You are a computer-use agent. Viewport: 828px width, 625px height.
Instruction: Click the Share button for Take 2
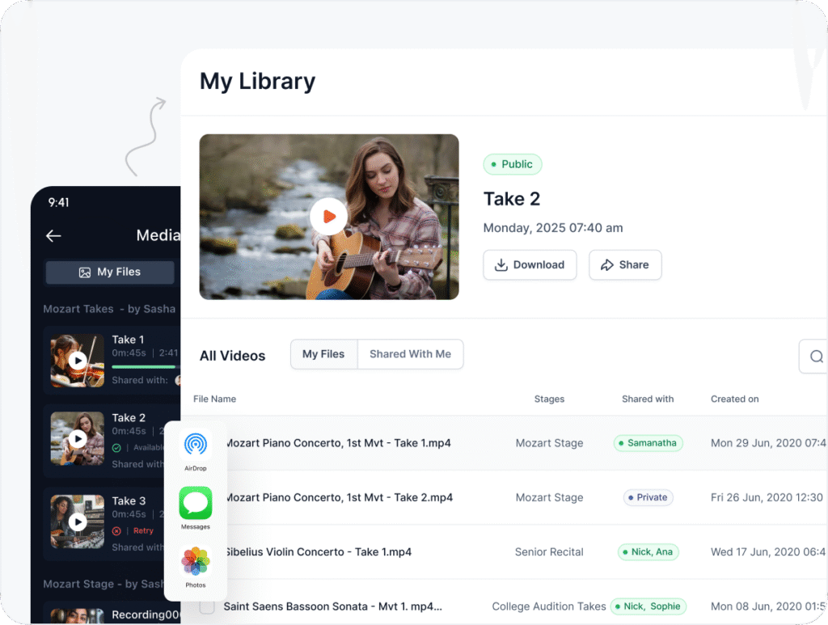tap(624, 264)
